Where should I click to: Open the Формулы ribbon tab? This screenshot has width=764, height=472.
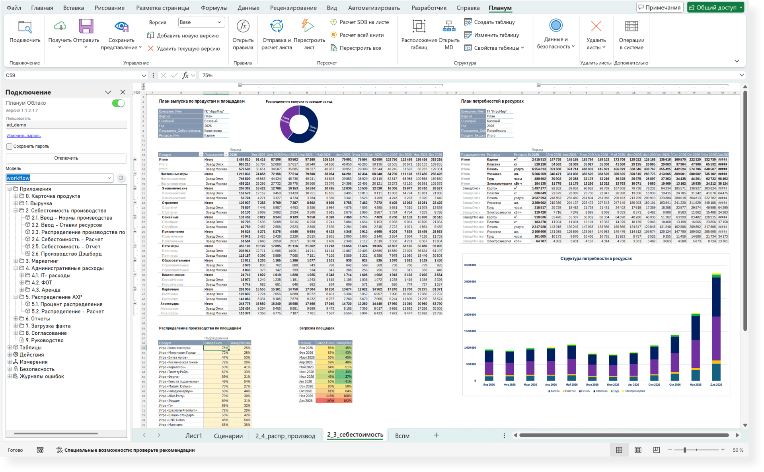[x=214, y=8]
